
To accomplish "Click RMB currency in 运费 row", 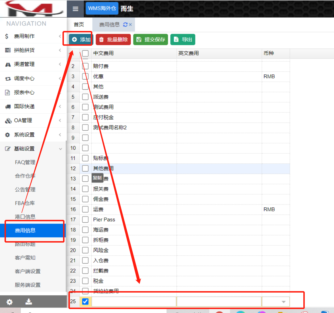I will point(269,209).
